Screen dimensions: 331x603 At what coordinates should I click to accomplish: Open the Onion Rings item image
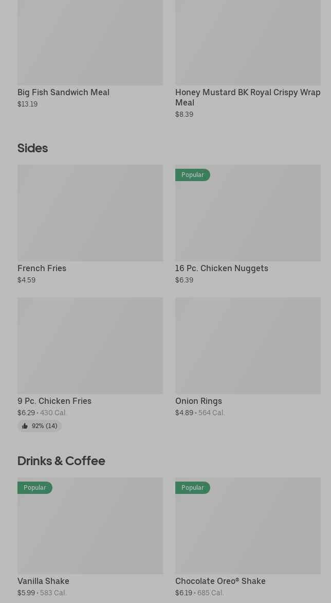click(248, 345)
